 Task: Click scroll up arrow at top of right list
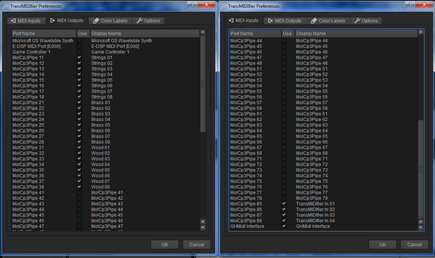pos(421,32)
